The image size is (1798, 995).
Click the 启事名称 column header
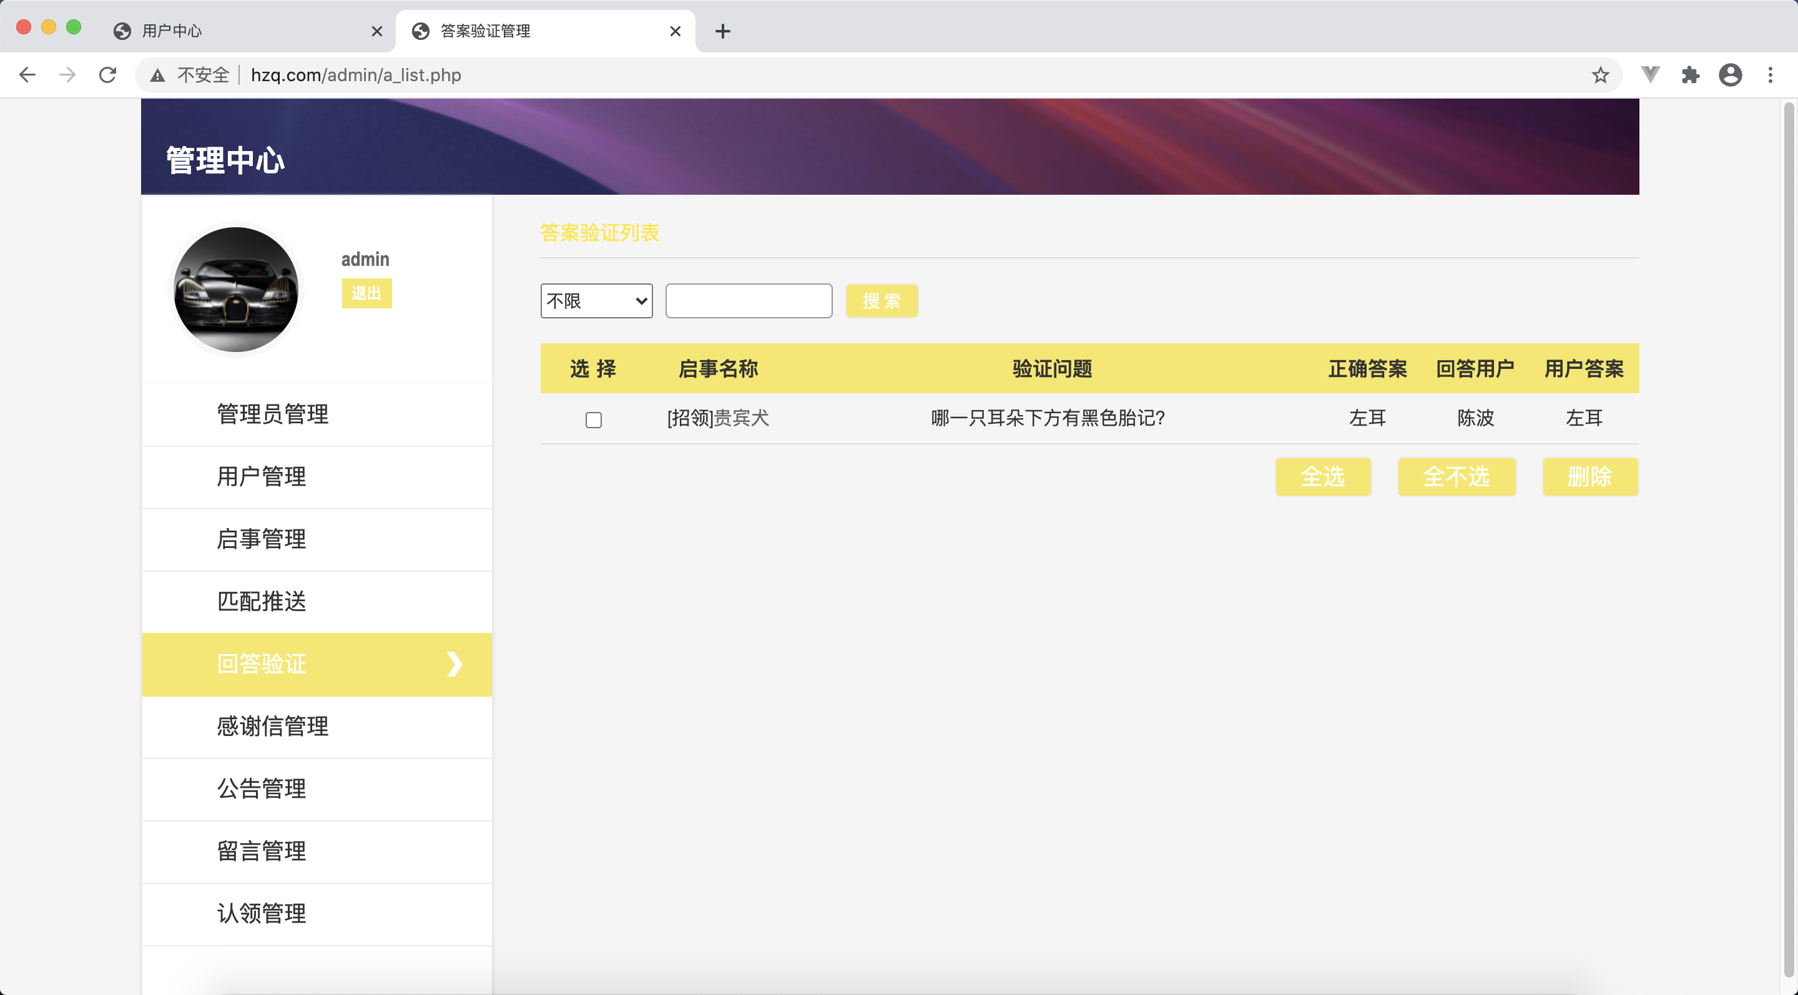point(718,368)
